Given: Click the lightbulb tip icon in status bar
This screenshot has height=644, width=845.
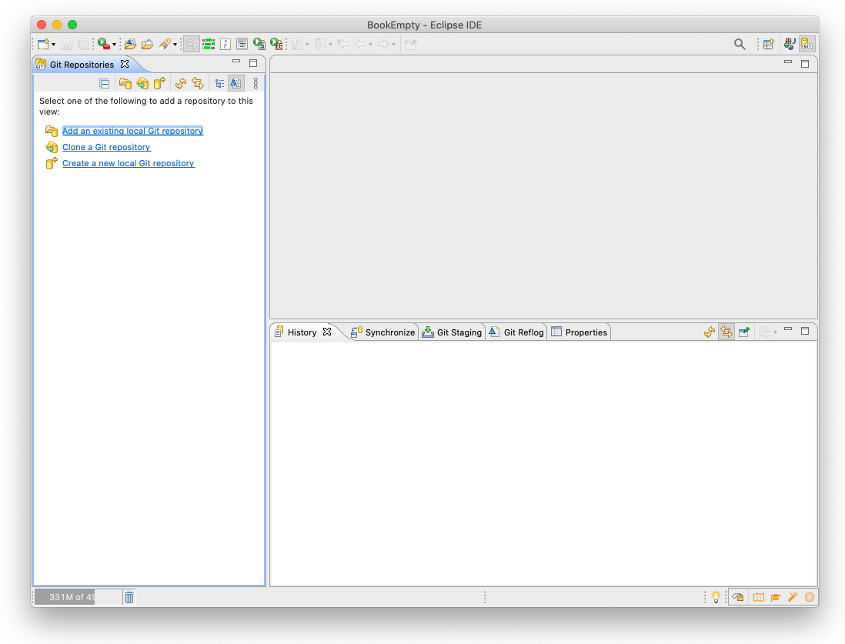Looking at the screenshot, I should click(715, 597).
